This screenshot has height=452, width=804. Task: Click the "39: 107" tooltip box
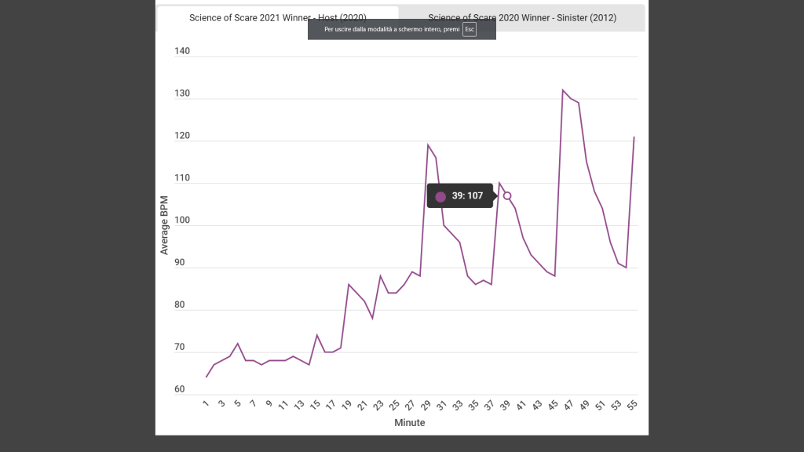(460, 196)
